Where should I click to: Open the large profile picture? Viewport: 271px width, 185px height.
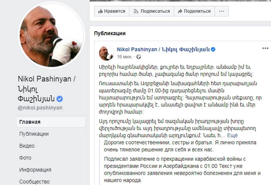click(x=51, y=34)
